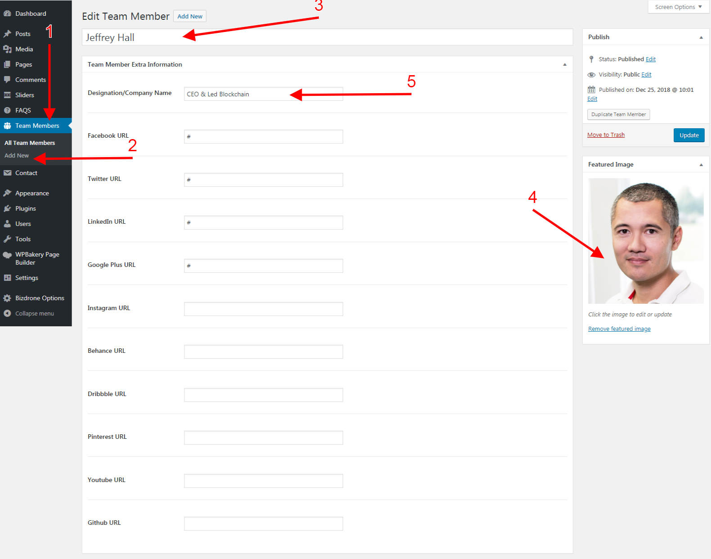Click the Settings icon in sidebar

click(7, 278)
